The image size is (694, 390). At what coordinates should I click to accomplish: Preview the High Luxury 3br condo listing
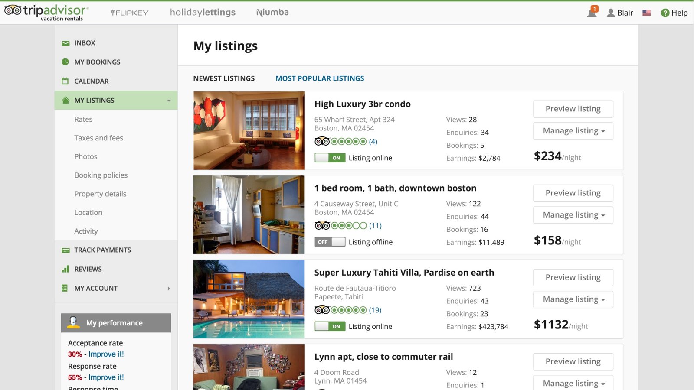[x=573, y=109]
